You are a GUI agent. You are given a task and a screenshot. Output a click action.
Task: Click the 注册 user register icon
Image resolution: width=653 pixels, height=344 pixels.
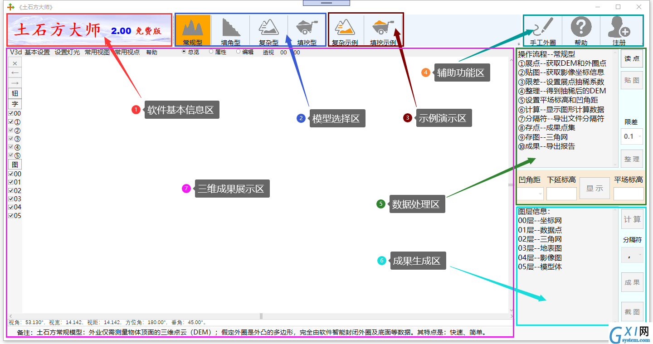pyautogui.click(x=619, y=30)
